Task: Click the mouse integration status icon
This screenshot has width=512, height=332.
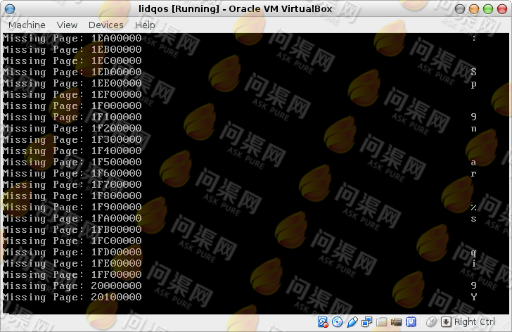Action: pyautogui.click(x=431, y=322)
